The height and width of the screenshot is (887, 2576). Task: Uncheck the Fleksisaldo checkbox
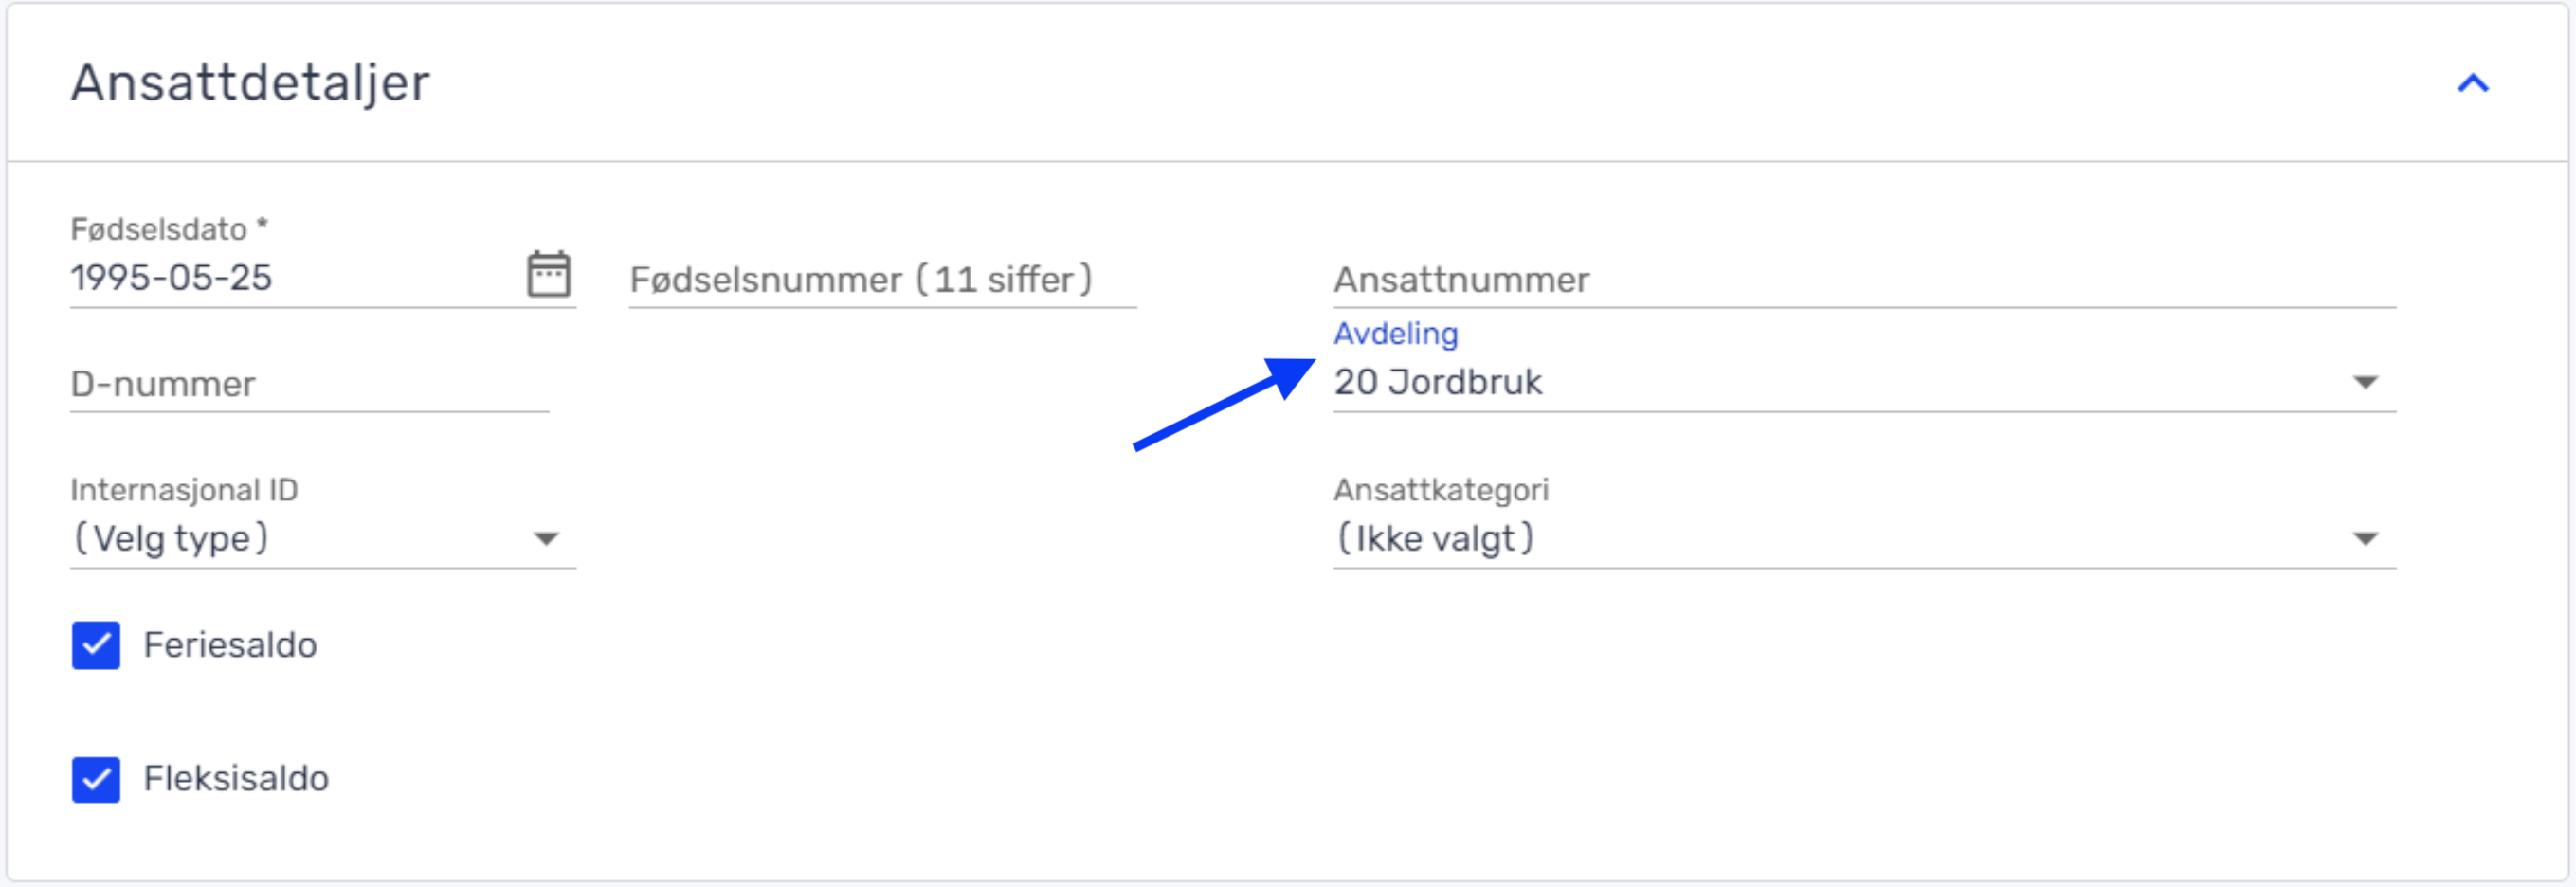tap(96, 779)
